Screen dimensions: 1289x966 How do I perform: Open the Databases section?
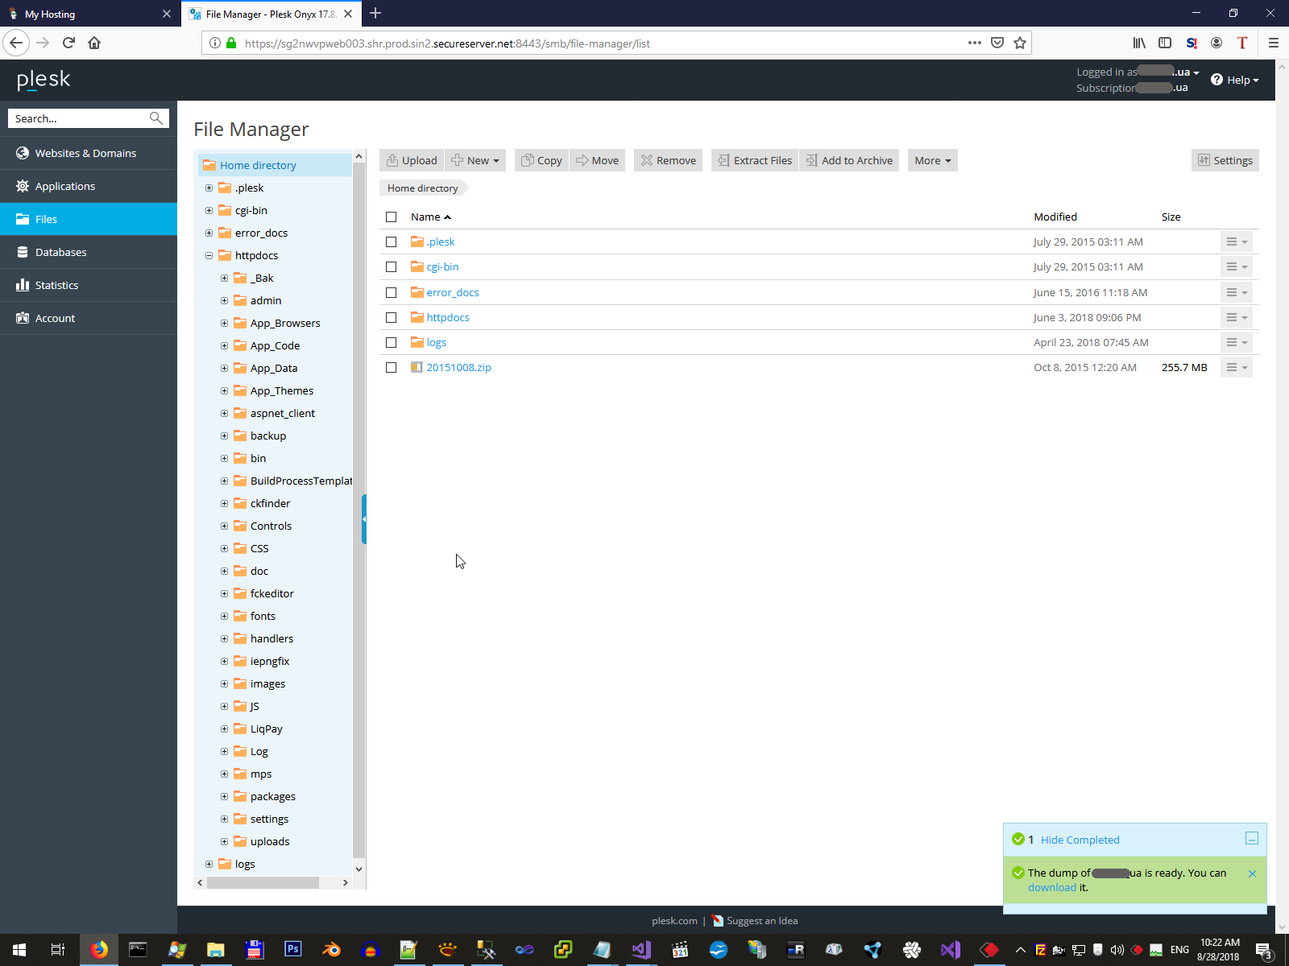pos(89,252)
